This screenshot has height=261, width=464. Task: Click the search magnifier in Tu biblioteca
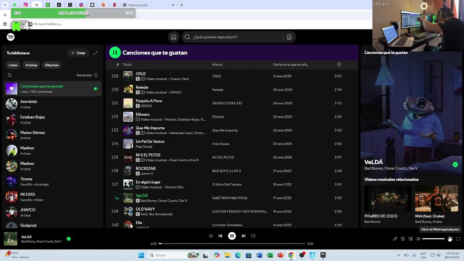(10, 75)
